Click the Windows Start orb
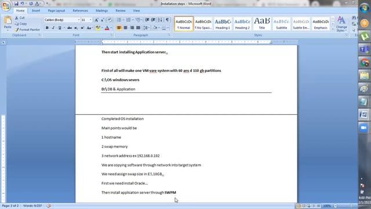371x209 pixels. coord(364,8)
